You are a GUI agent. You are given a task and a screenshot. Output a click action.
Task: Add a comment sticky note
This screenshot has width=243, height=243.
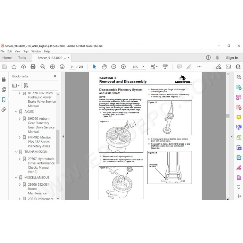click(x=179, y=67)
